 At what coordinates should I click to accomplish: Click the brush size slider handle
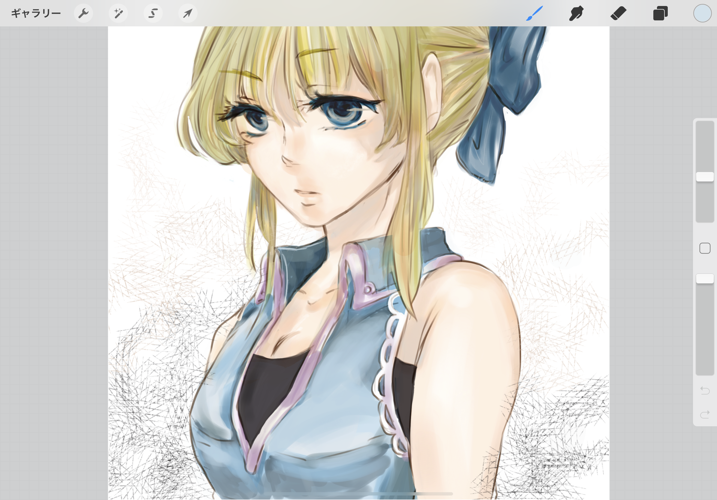[705, 177]
